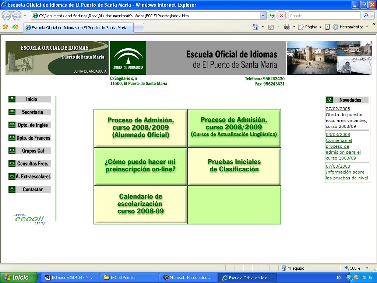This screenshot has height=283, width=377.
Task: Open the zoom level dropdown arrow
Action: click(367, 268)
